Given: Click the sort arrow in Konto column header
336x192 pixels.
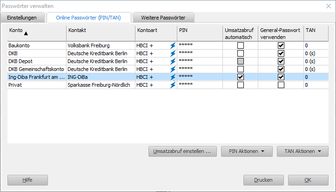Looking at the screenshot, I should tap(26, 33).
